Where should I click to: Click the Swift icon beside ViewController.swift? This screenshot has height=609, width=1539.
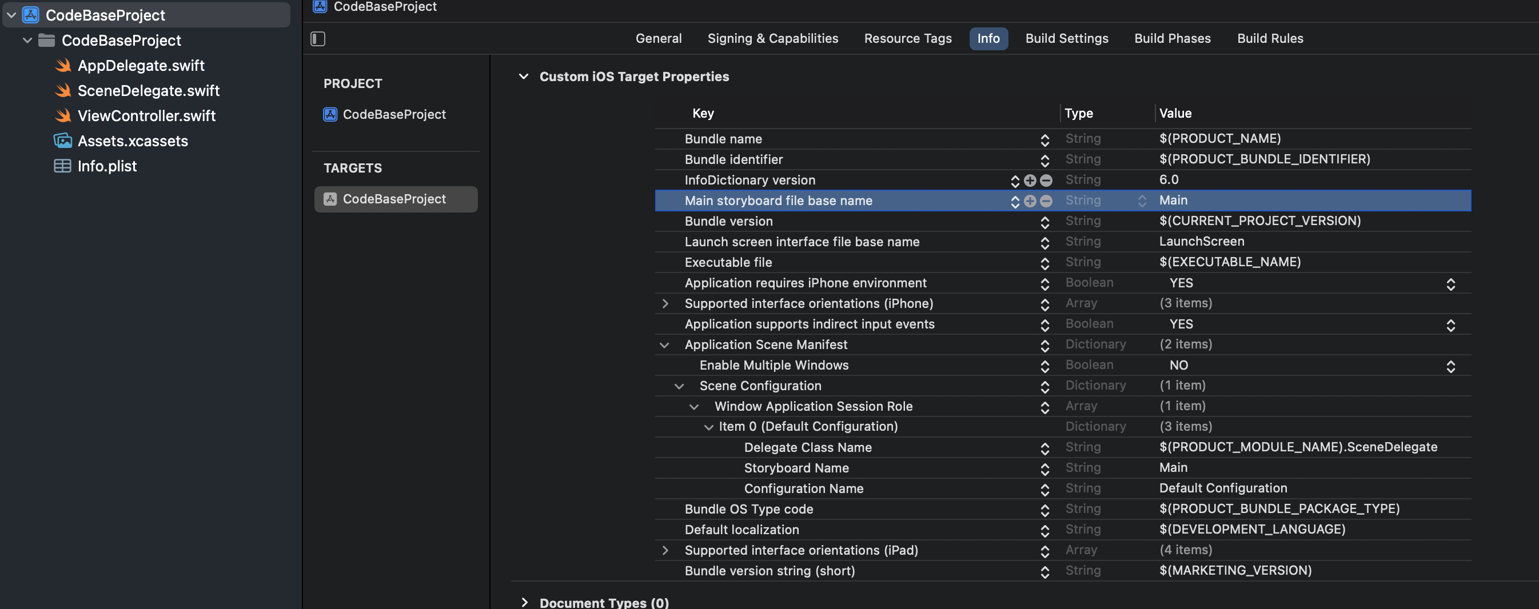click(63, 115)
